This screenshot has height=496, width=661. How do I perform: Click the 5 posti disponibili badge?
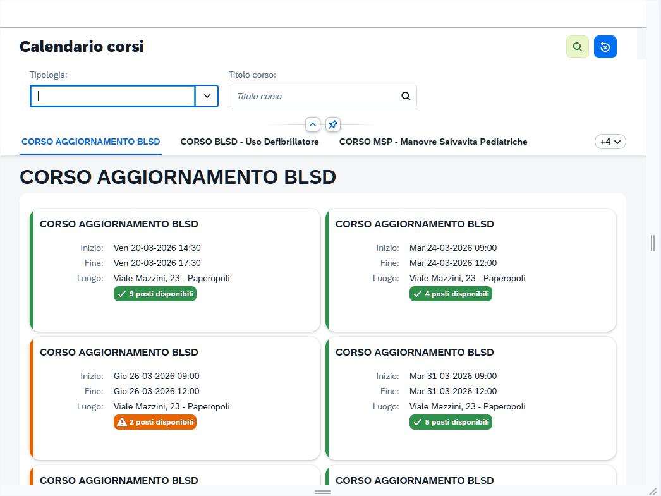coord(451,422)
